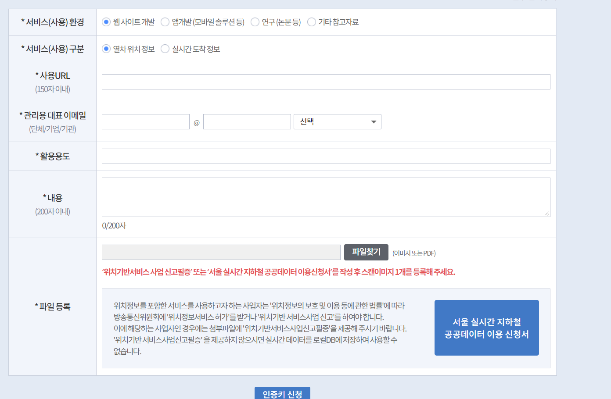This screenshot has width=611, height=399.
Task: Open the 선택 email domain dropdown
Action: click(338, 121)
